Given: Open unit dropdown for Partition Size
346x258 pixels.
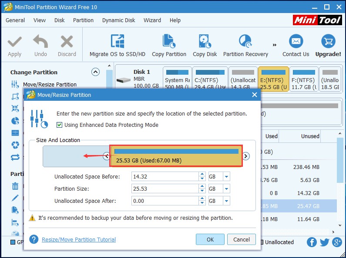Looking at the screenshot, I should (226, 189).
